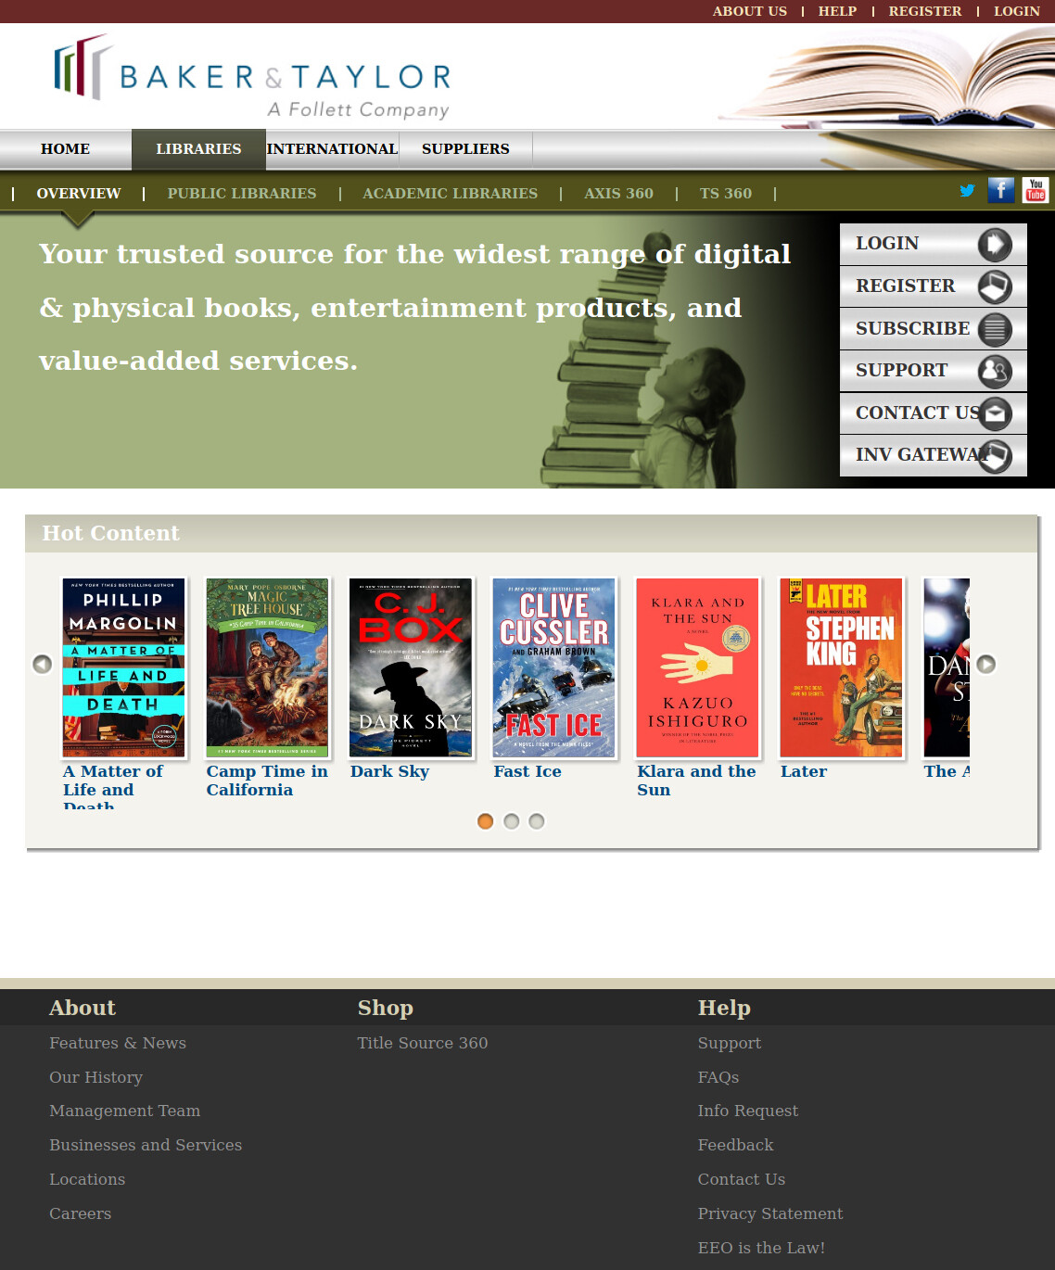Open the YouTube icon link

1036,190
